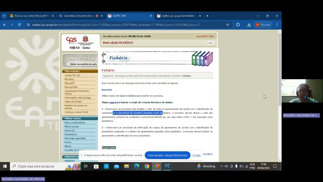323x182 pixels.
Task: Click the Wrestling news widget in taskbar
Action: pyautogui.click(x=206, y=166)
